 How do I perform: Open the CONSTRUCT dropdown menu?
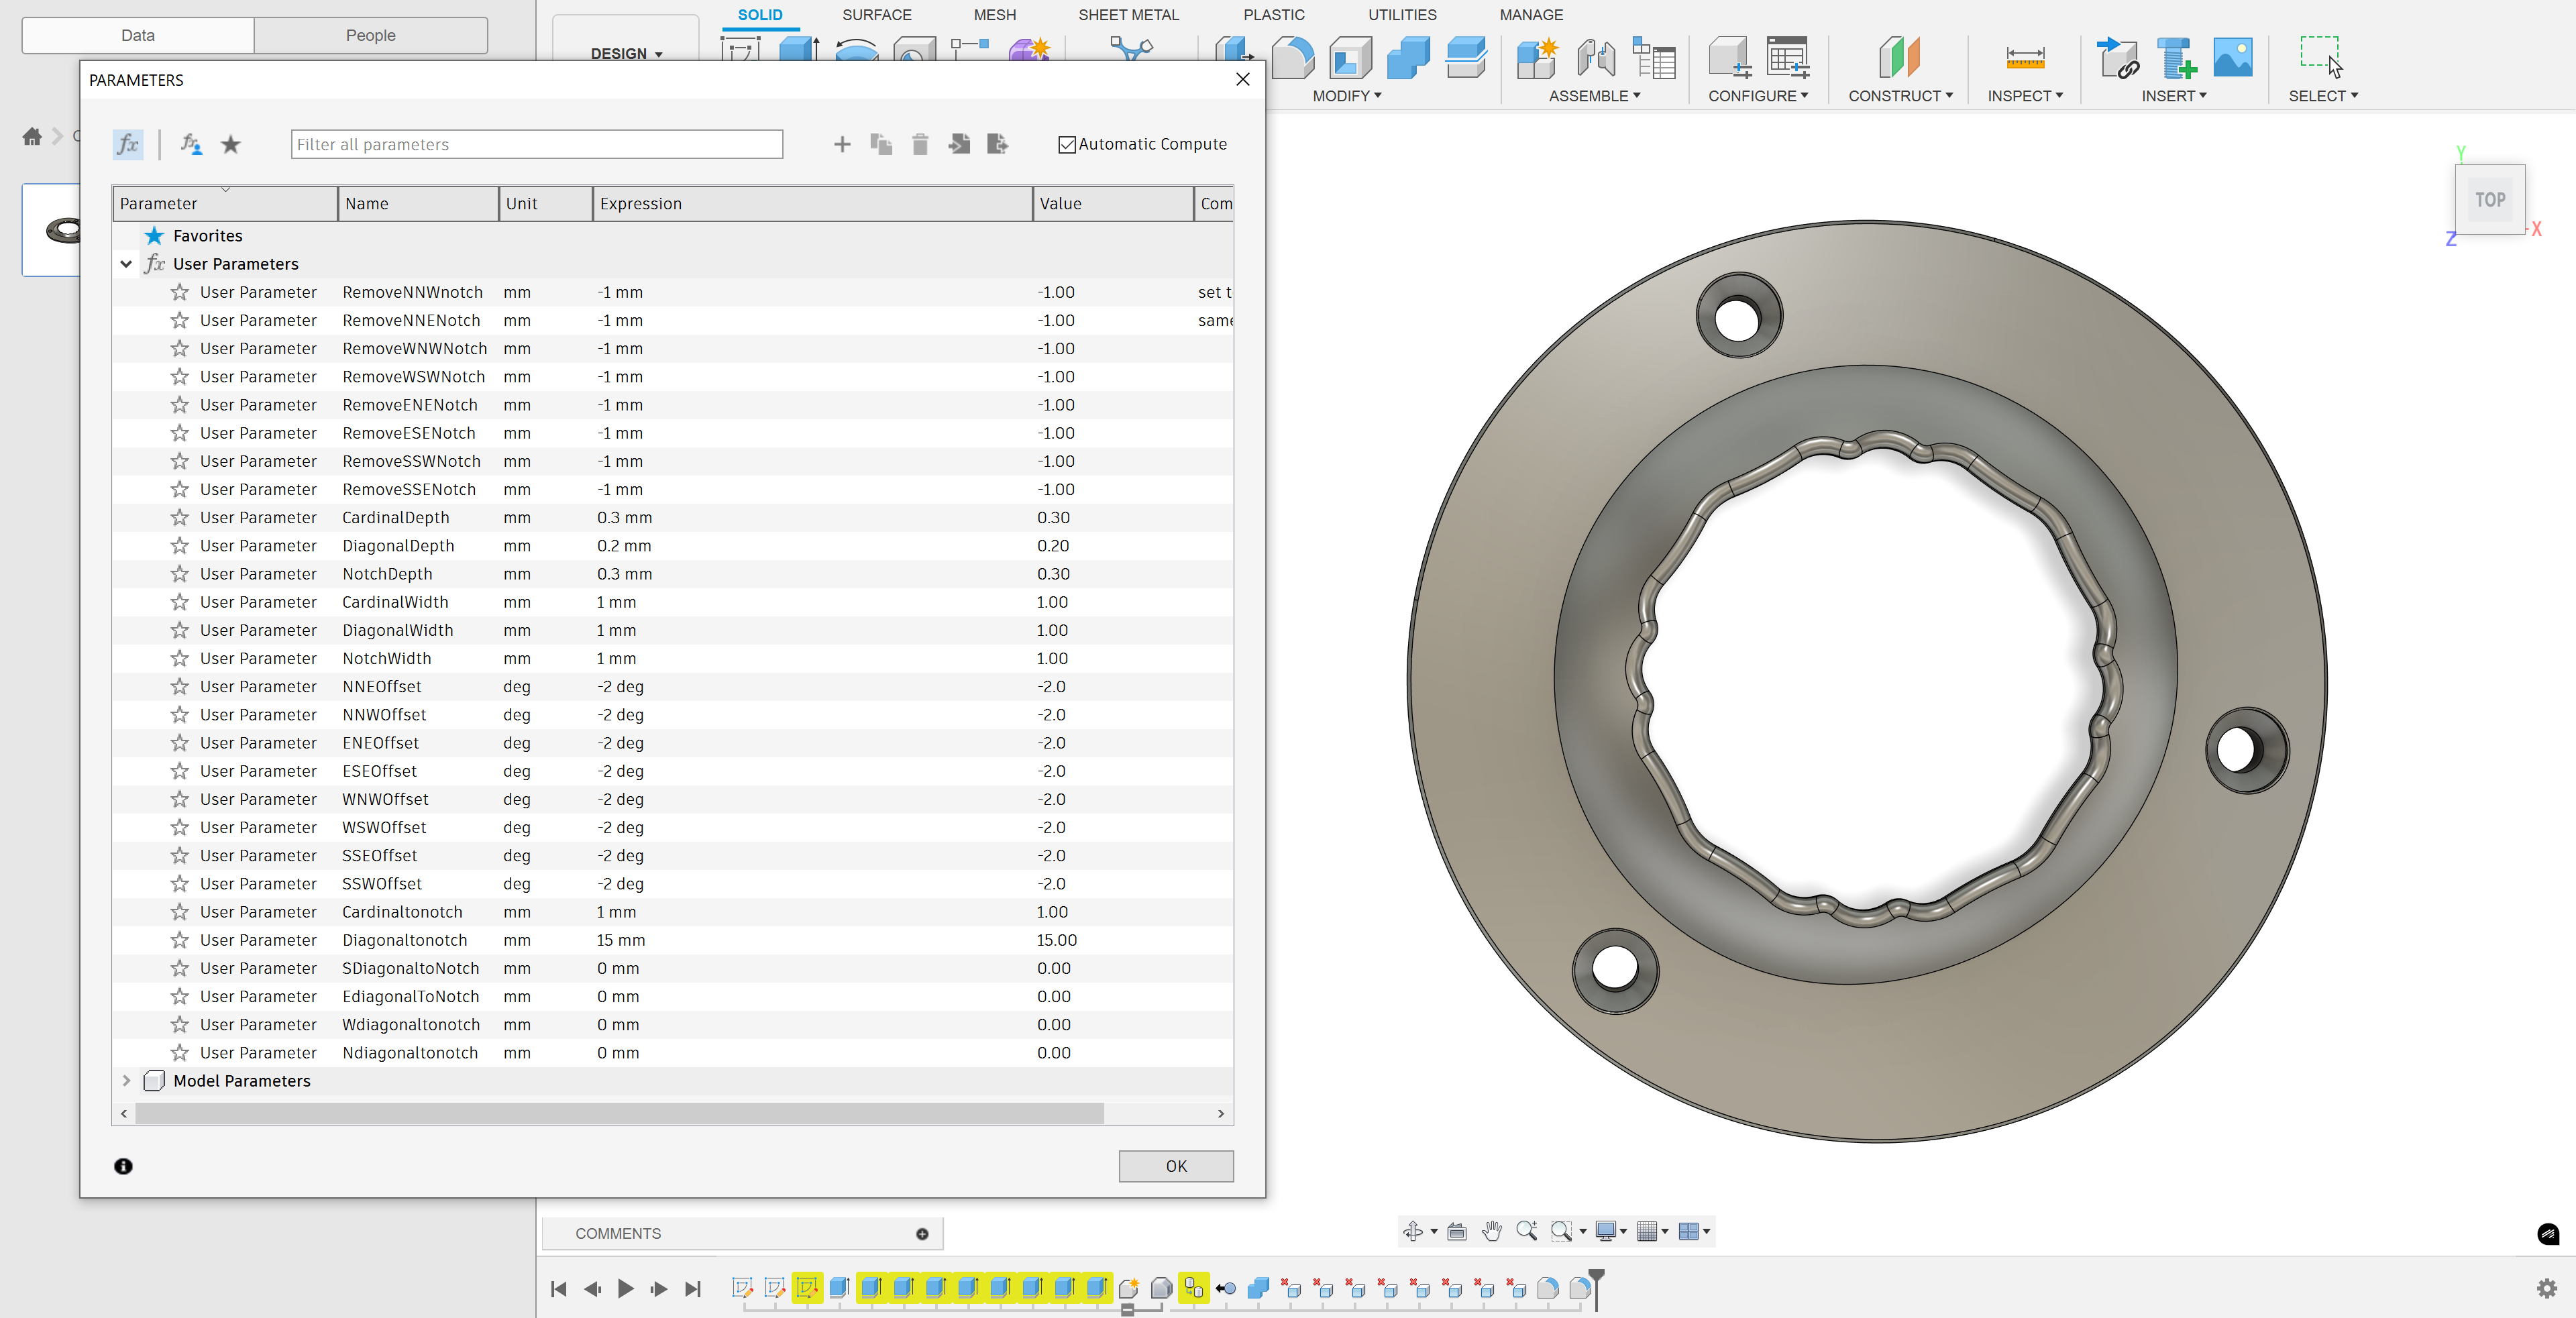1900,96
